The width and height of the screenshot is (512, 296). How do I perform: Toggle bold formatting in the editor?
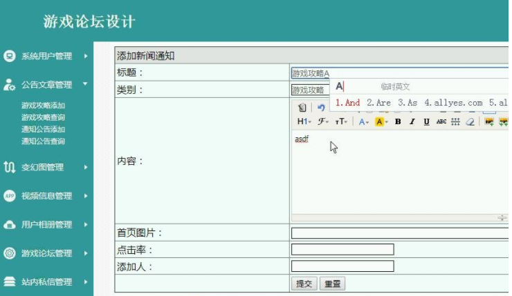(x=398, y=121)
